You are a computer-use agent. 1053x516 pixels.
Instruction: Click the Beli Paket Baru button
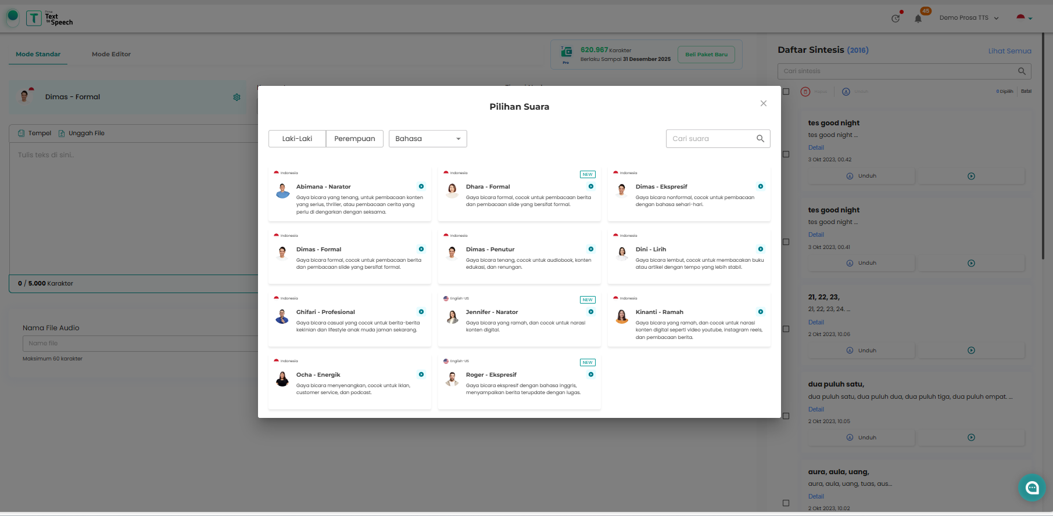pos(706,55)
